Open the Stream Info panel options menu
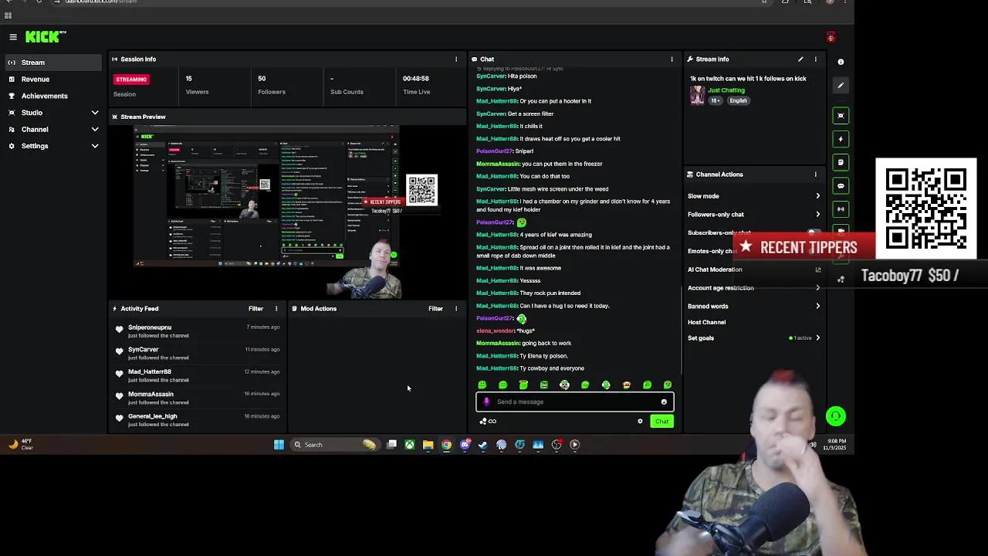This screenshot has width=988, height=556. [x=815, y=59]
